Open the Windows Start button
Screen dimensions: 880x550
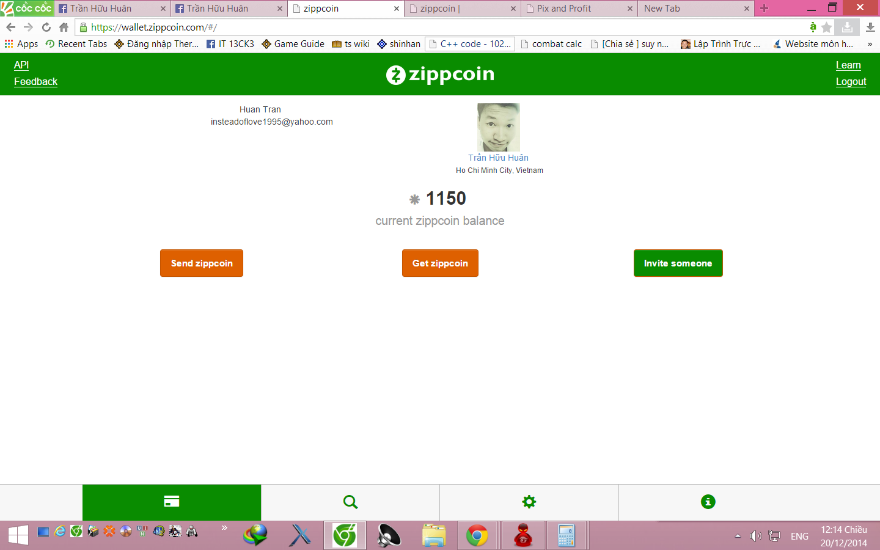[18, 535]
